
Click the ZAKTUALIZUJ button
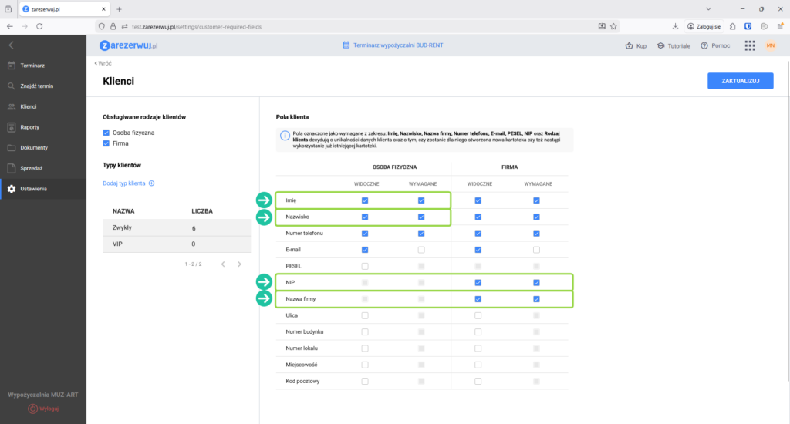pyautogui.click(x=740, y=81)
